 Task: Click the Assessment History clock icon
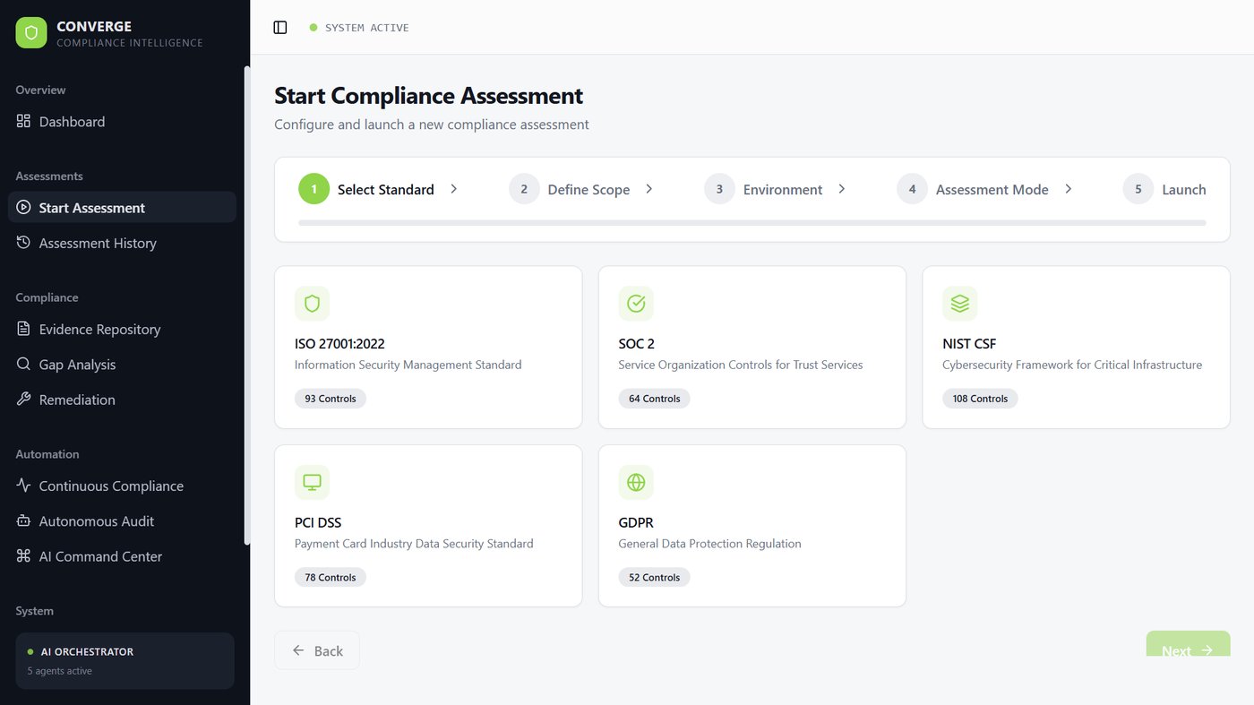23,243
